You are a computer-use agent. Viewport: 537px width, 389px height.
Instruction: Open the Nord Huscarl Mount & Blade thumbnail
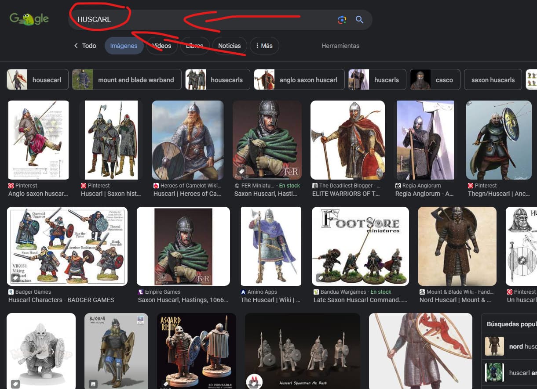tap(457, 246)
